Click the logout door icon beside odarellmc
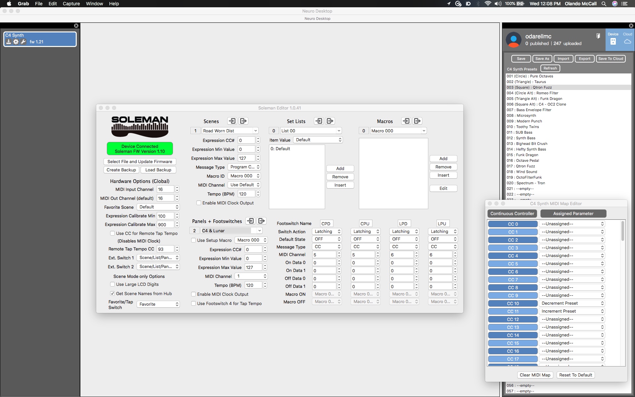The image size is (635, 397). coord(598,36)
